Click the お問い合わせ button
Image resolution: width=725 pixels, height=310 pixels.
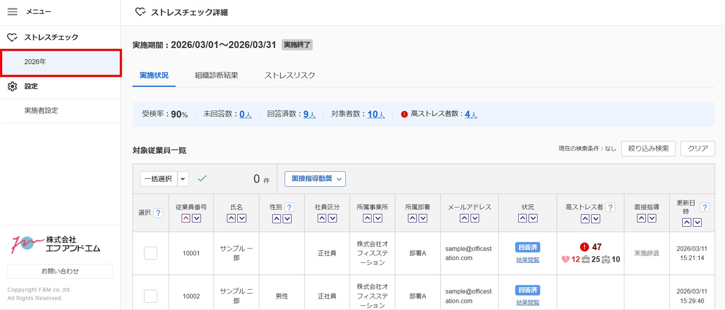(x=60, y=271)
